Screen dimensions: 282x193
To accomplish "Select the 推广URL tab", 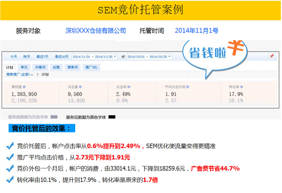I will coord(91,67).
